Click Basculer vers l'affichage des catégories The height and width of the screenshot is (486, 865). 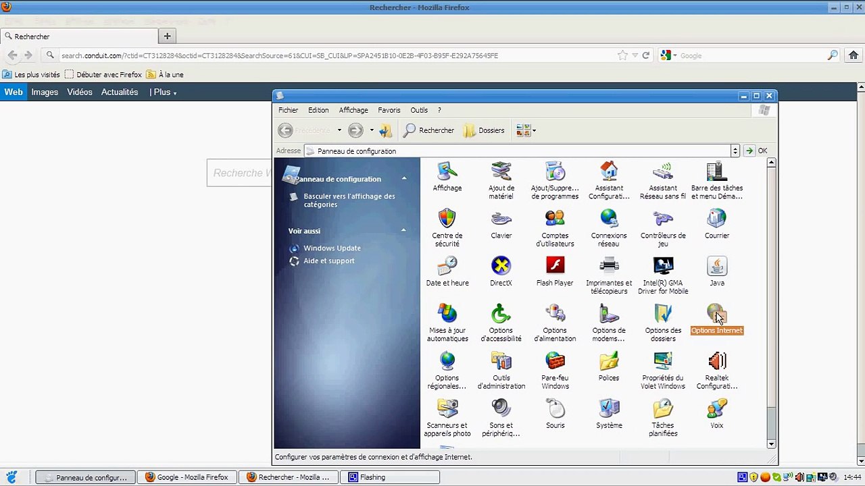[349, 200]
